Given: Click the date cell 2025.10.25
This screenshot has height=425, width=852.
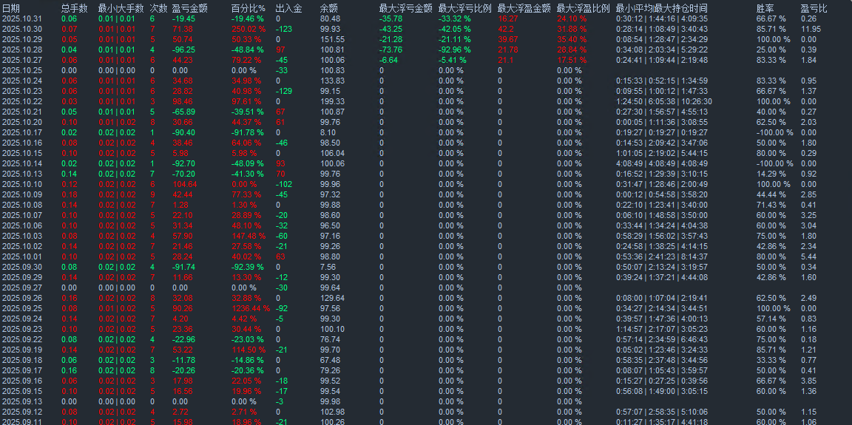Looking at the screenshot, I should pos(22,70).
